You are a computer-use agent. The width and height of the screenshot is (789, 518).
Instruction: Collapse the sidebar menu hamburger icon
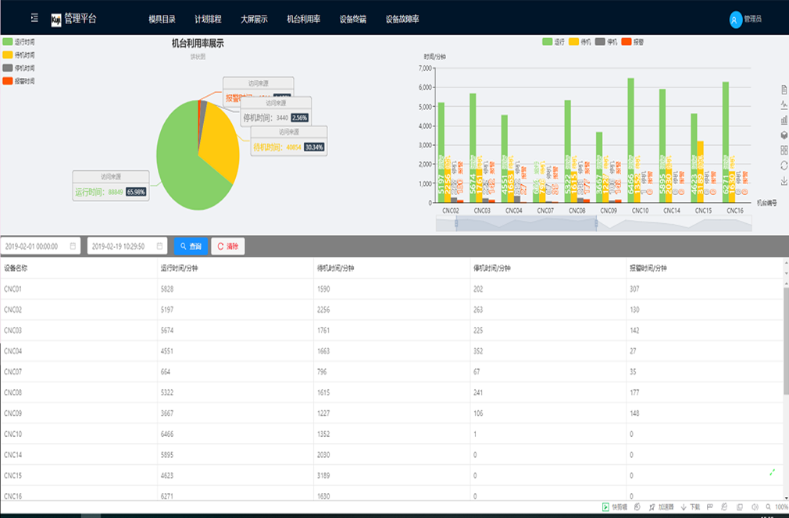click(x=34, y=19)
